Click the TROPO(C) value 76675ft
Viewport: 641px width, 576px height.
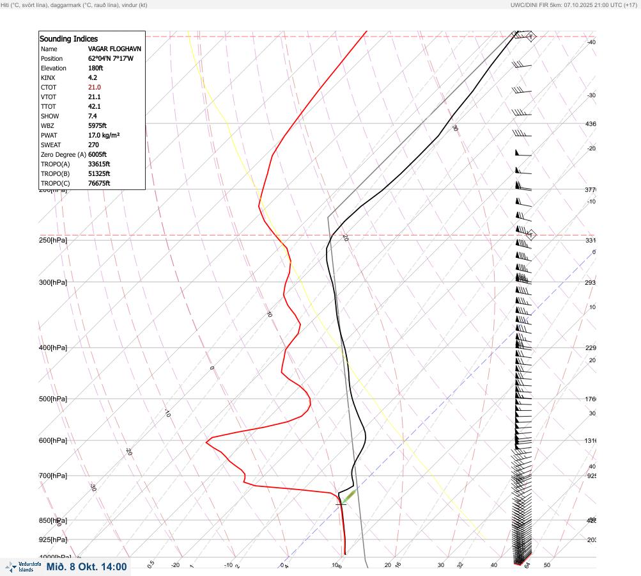click(x=99, y=184)
